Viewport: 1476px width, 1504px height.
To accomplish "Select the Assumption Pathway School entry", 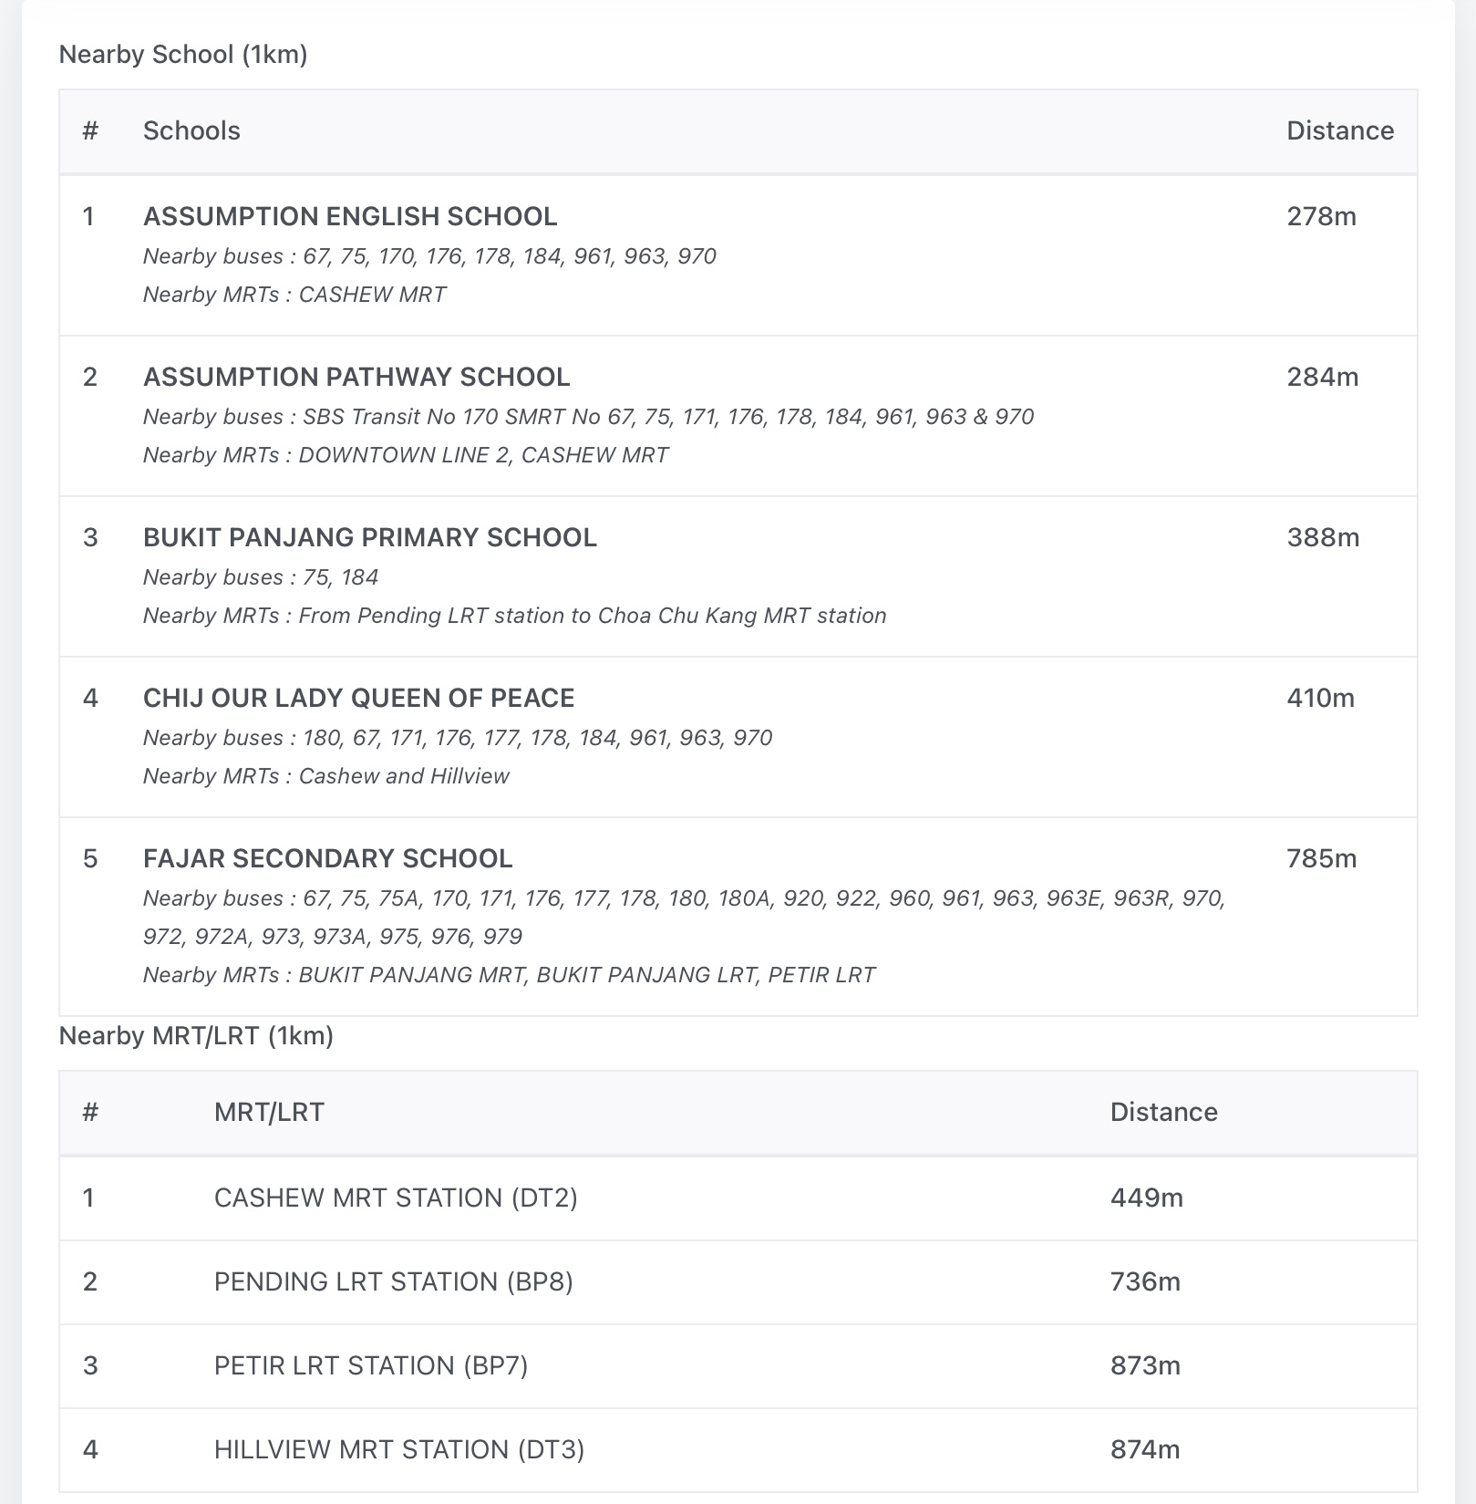I will click(356, 378).
